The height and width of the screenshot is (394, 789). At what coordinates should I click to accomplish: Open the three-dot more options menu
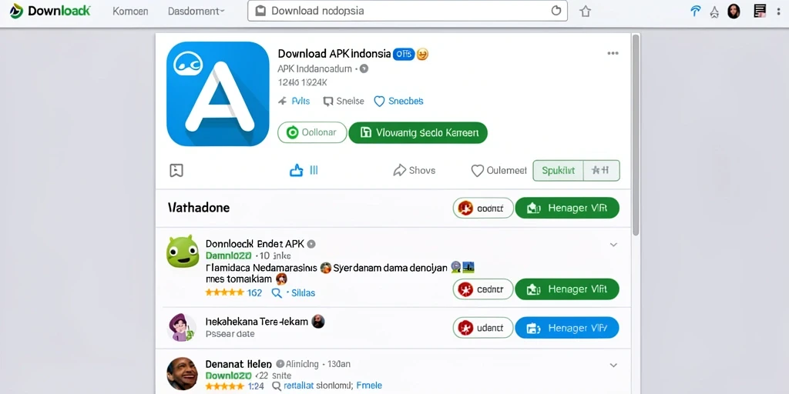tap(613, 53)
